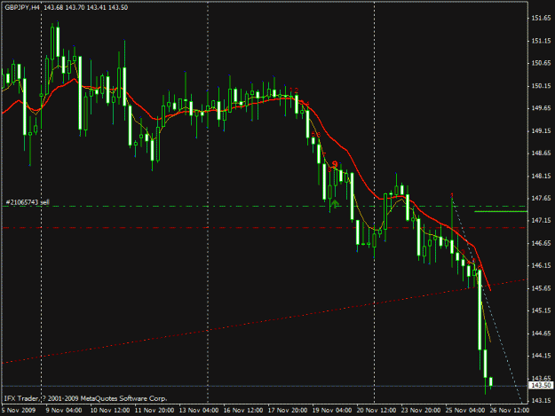555x416 pixels.
Task: Click the GBPJPY,H4 chart symbol label
Action: pyautogui.click(x=22, y=7)
